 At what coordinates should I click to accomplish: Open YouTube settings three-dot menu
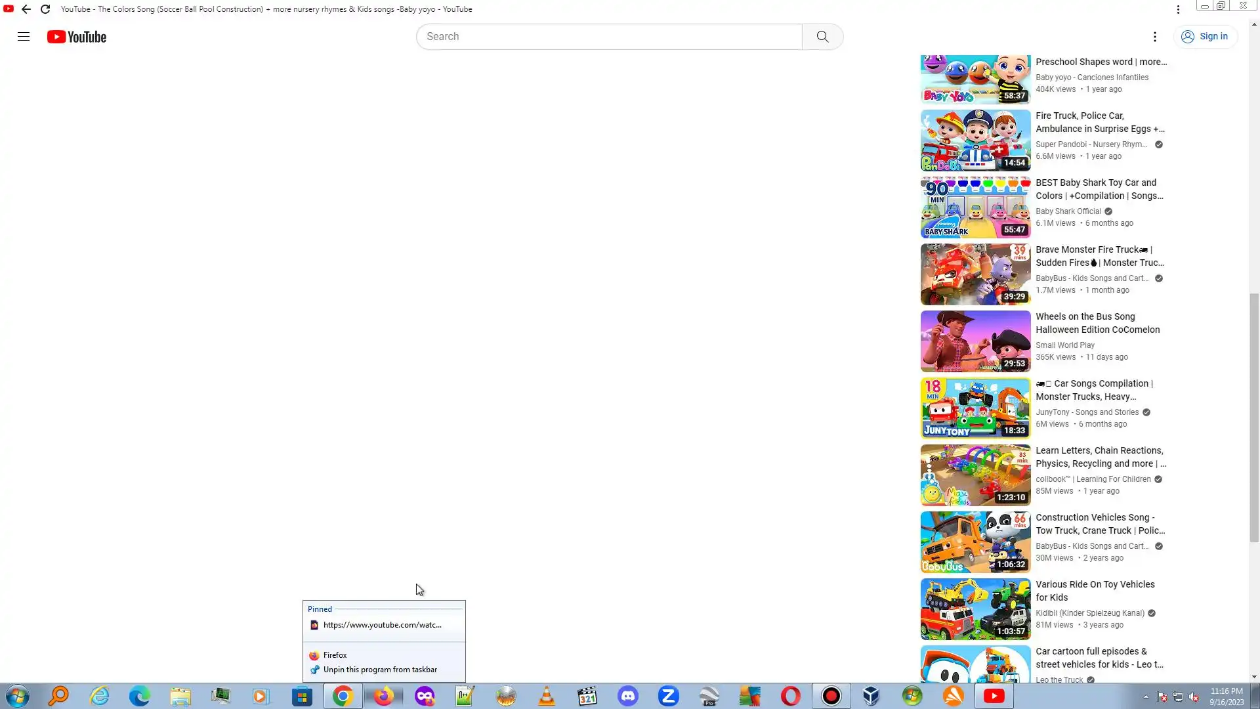(x=1154, y=37)
